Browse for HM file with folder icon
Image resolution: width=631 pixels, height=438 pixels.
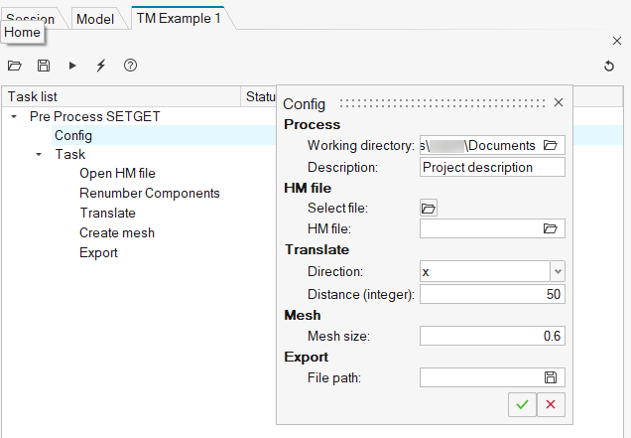551,228
